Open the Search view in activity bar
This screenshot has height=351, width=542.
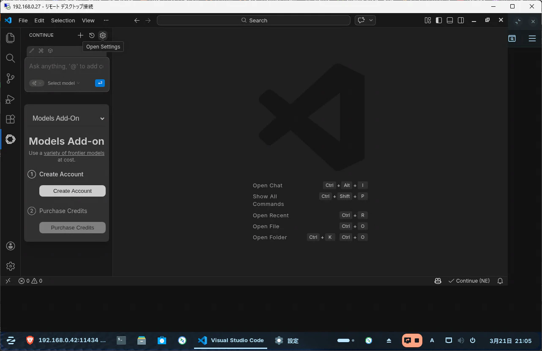point(11,58)
